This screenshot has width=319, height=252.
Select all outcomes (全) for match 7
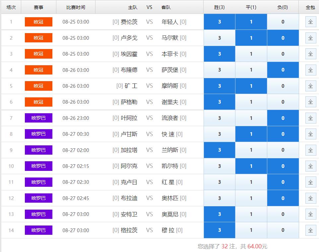pos(310,118)
